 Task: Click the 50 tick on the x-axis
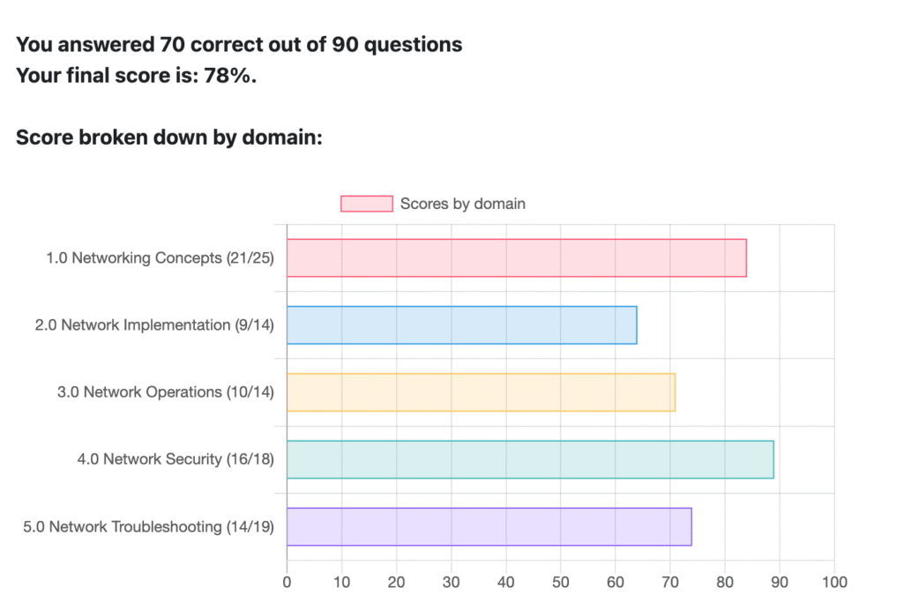[561, 582]
